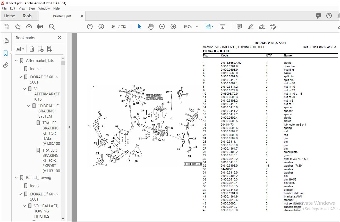Click the page number field showing 26
Image resolution: width=340 pixels, height=222 pixels.
pos(113,27)
